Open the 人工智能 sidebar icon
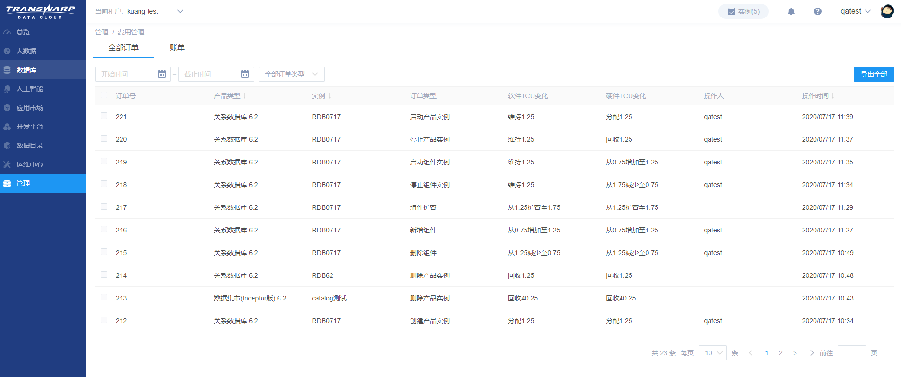Viewport: 901px width, 377px height. (x=7, y=89)
